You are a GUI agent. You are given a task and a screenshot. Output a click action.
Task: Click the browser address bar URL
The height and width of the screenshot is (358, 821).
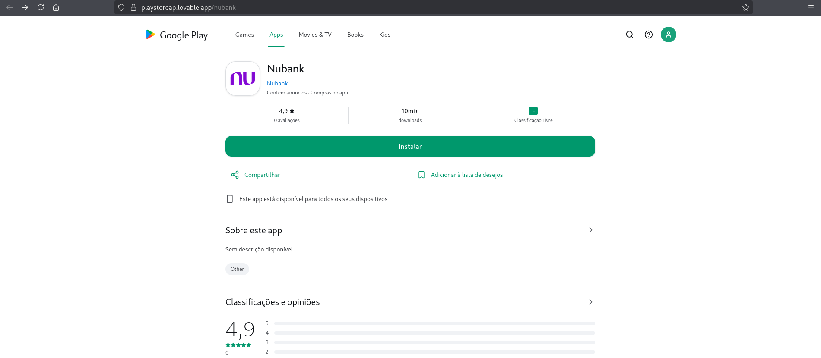[x=188, y=7]
